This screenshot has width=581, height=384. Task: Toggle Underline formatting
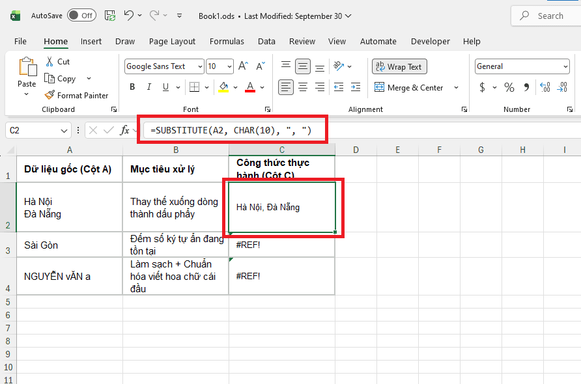pyautogui.click(x=165, y=87)
